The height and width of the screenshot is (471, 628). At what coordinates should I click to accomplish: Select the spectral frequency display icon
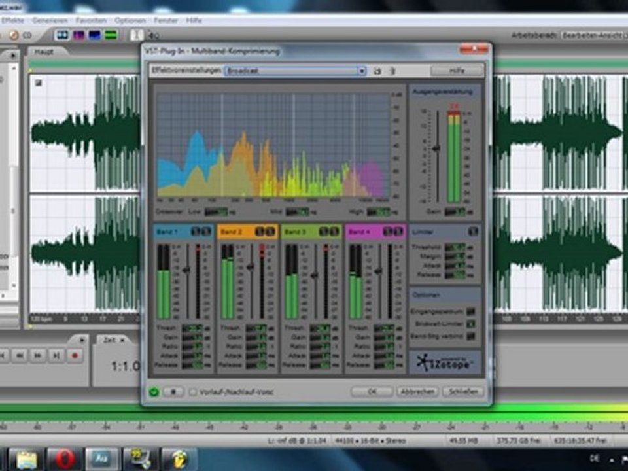click(x=78, y=35)
